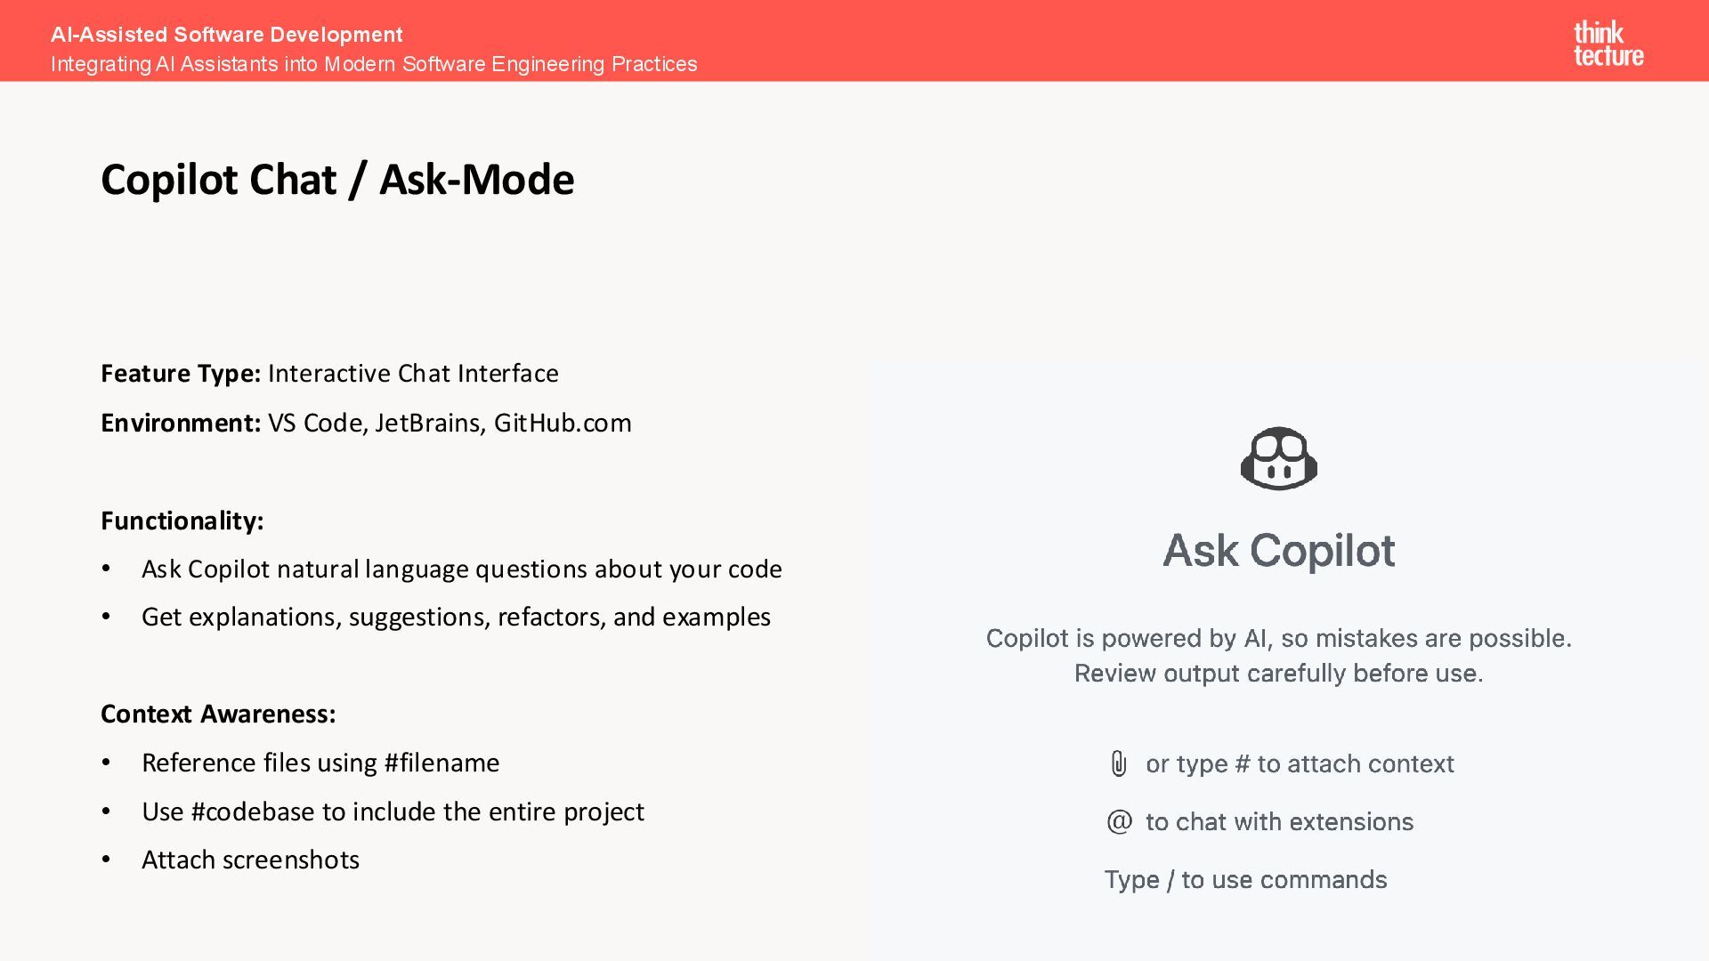Image resolution: width=1709 pixels, height=961 pixels.
Task: Click the paperclip attach context icon
Action: 1119,763
